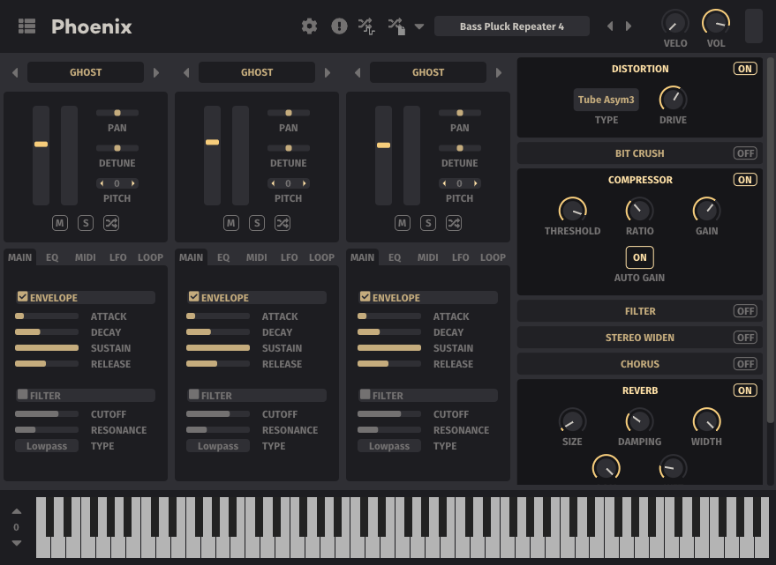
Task: Toggle compressor AUTO GAIN button
Action: coord(639,257)
